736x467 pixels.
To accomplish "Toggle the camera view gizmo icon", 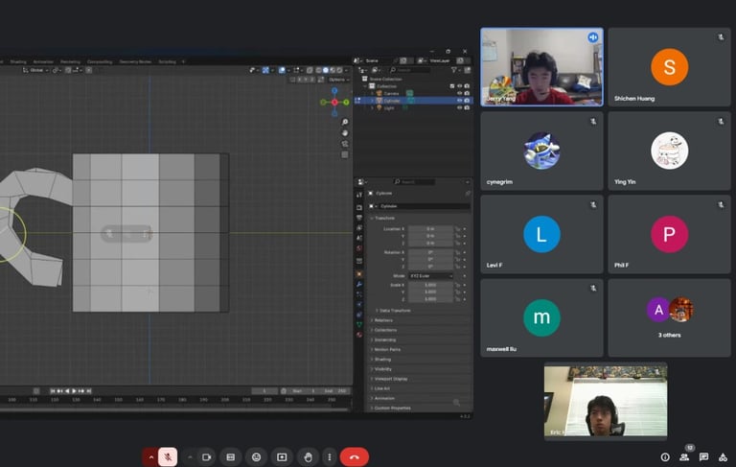I will (x=345, y=144).
